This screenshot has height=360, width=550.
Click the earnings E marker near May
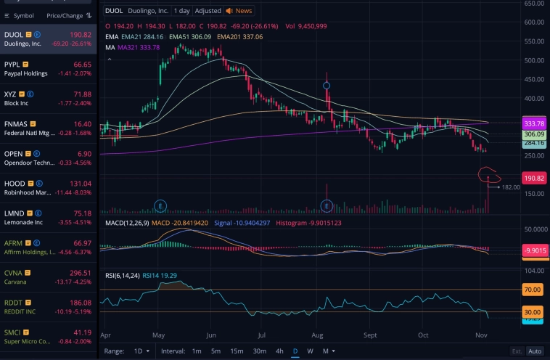pyautogui.click(x=160, y=206)
